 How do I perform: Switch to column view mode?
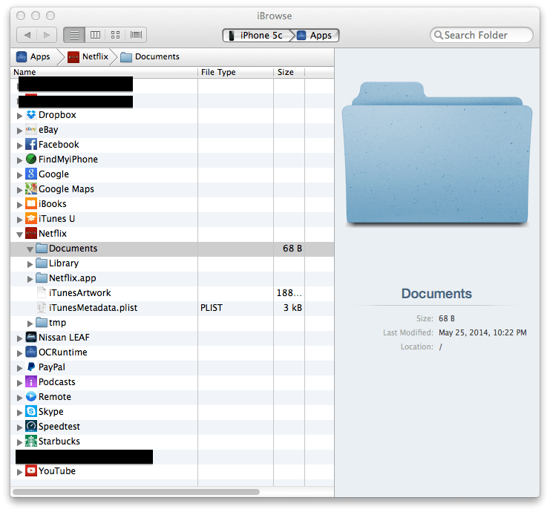[x=95, y=35]
